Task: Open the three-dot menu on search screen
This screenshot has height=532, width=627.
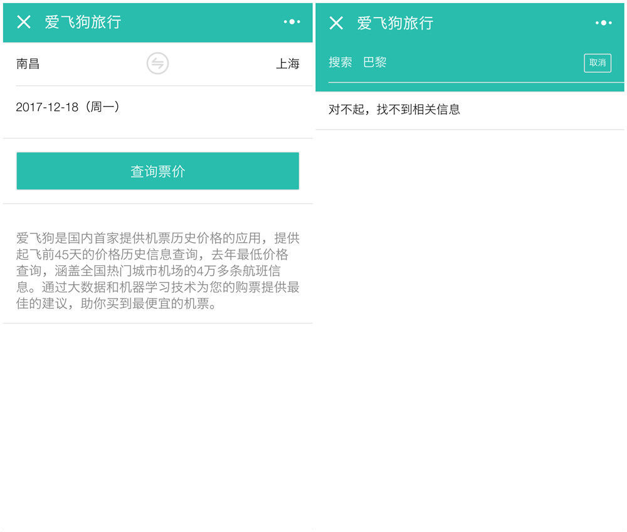Action: click(x=603, y=23)
